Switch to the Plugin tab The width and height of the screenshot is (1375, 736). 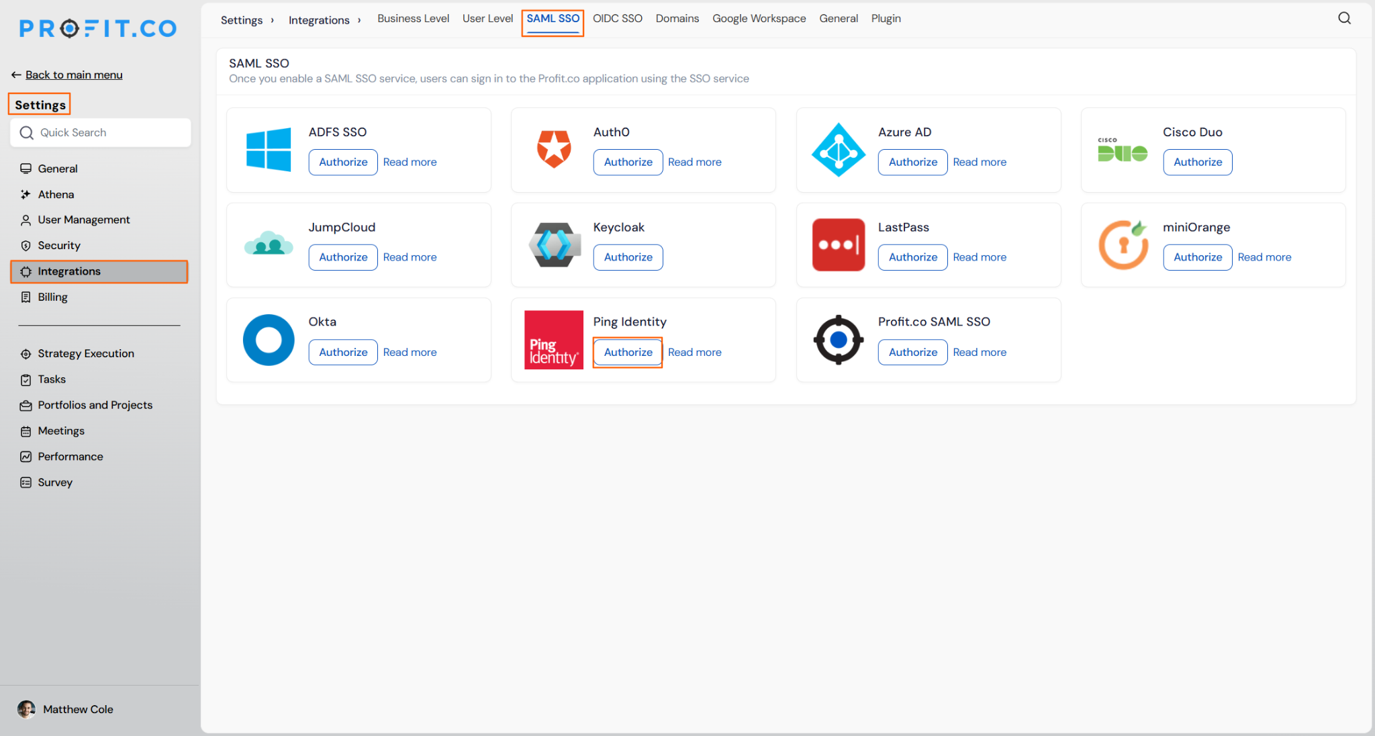tap(886, 19)
